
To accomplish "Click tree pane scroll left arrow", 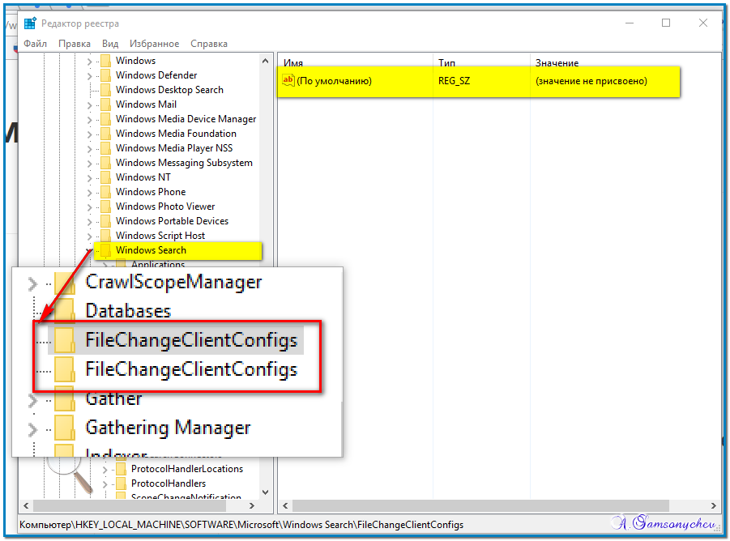I will point(26,505).
